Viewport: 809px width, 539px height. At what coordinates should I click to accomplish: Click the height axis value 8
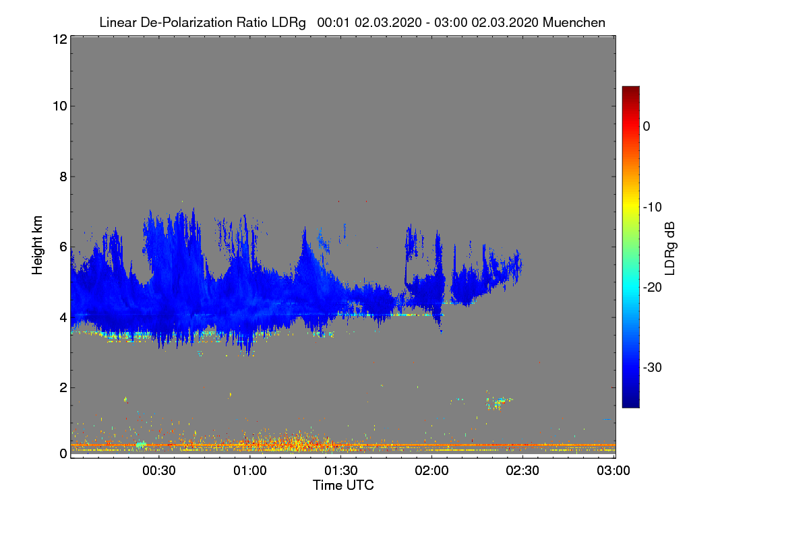click(63, 177)
